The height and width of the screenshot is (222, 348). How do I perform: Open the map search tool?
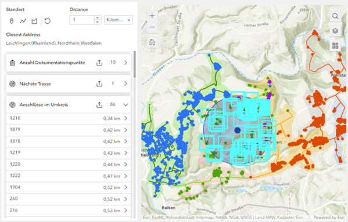[335, 16]
